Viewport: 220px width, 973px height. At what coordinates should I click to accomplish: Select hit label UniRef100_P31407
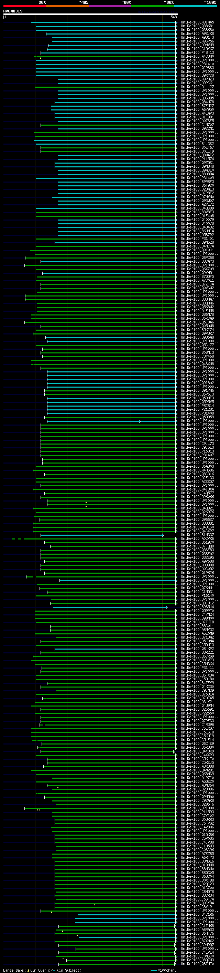197,455
